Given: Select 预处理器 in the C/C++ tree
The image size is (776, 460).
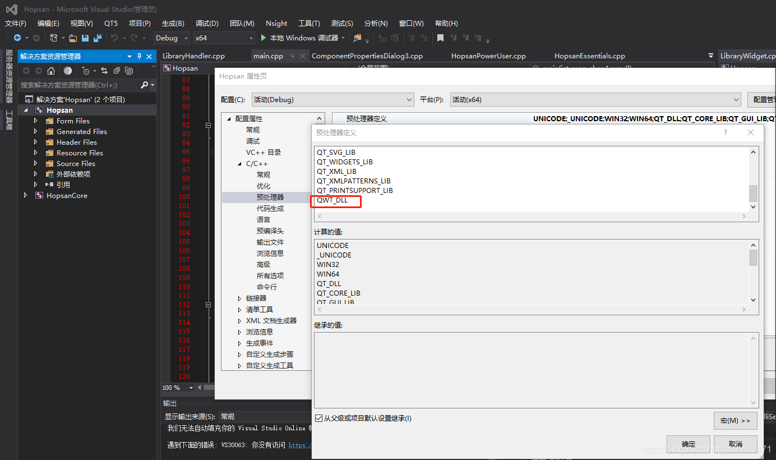Looking at the screenshot, I should pos(270,197).
